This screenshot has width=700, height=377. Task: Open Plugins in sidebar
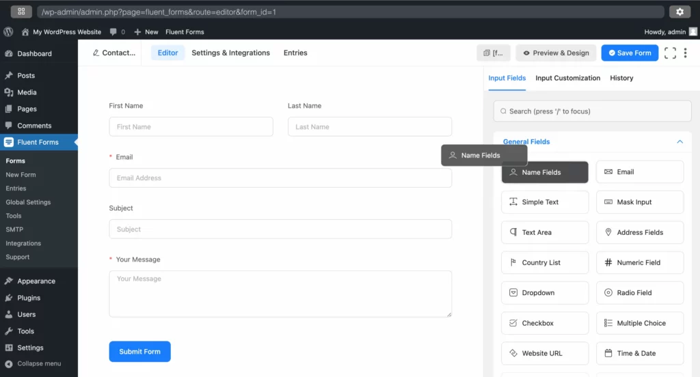39,298
